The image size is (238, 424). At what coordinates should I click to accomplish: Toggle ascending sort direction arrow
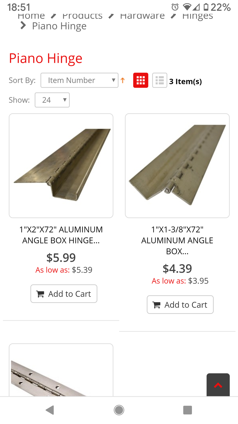click(123, 80)
